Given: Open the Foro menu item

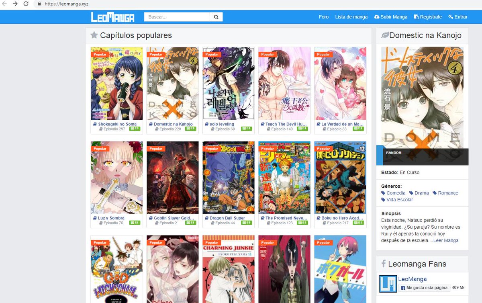Looking at the screenshot, I should coord(324,17).
